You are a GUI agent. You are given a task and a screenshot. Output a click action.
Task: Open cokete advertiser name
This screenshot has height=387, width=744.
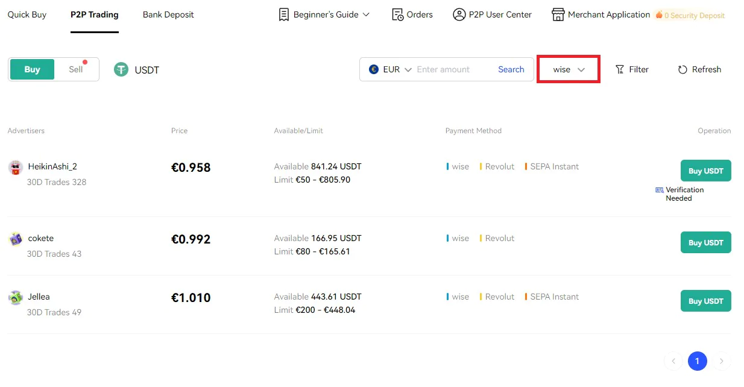pyautogui.click(x=41, y=238)
